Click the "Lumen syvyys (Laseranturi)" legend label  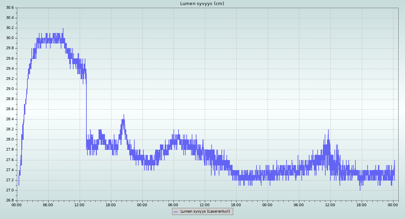(205, 212)
